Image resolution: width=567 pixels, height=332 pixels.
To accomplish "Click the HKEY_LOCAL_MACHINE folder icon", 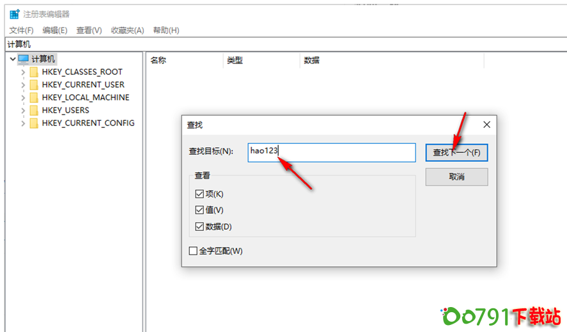I will click(34, 98).
